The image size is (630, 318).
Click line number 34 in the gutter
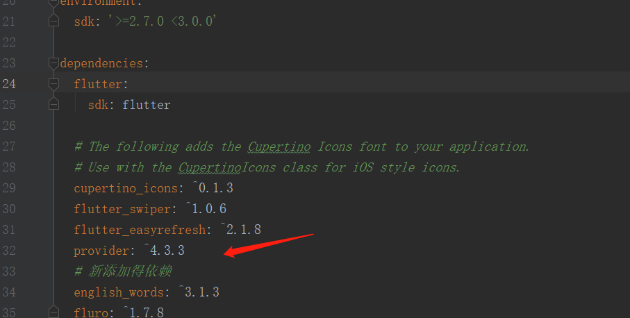coord(9,293)
